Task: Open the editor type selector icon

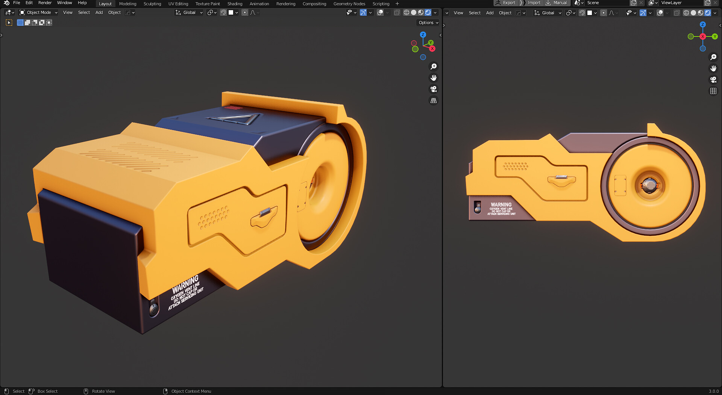Action: (x=8, y=12)
